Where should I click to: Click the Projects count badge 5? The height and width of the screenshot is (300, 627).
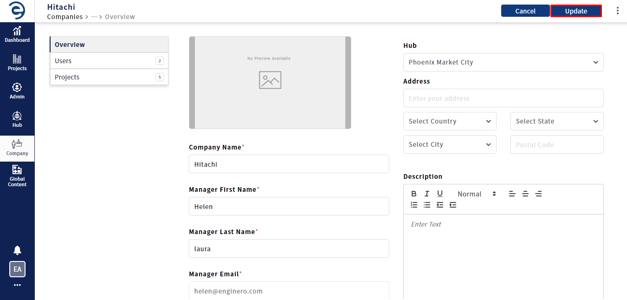160,77
